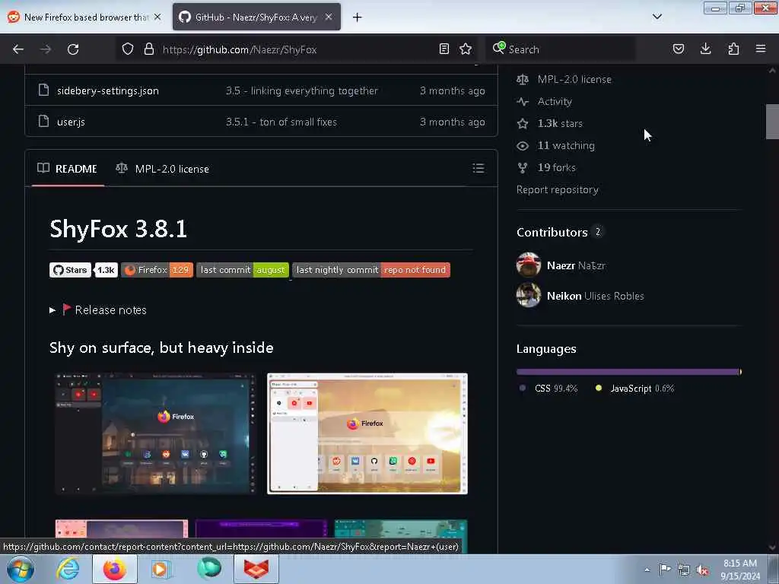Open the dark Firefox theme screenshot
Screen dimensions: 779x584
155,433
